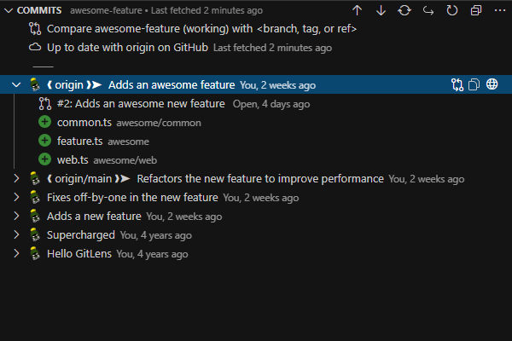Screen dimensions: 512x341
Task: Collapse the COMMITS section
Action: (9, 10)
